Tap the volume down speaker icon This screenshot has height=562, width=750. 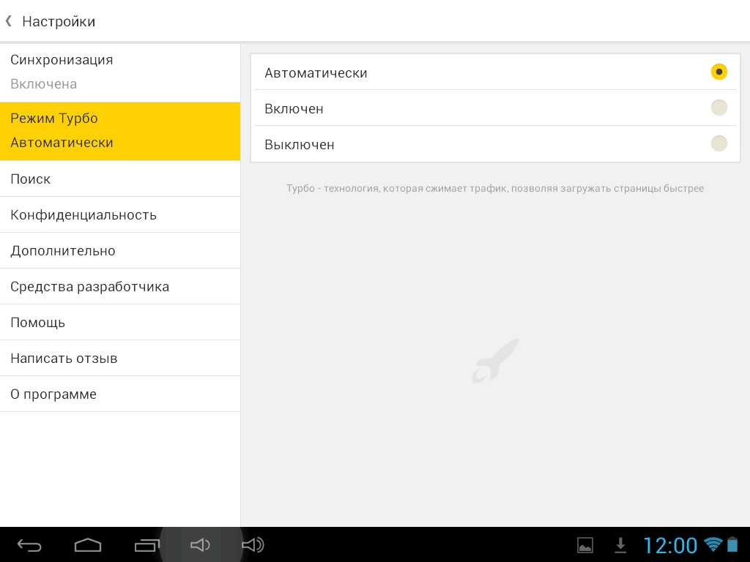200,545
